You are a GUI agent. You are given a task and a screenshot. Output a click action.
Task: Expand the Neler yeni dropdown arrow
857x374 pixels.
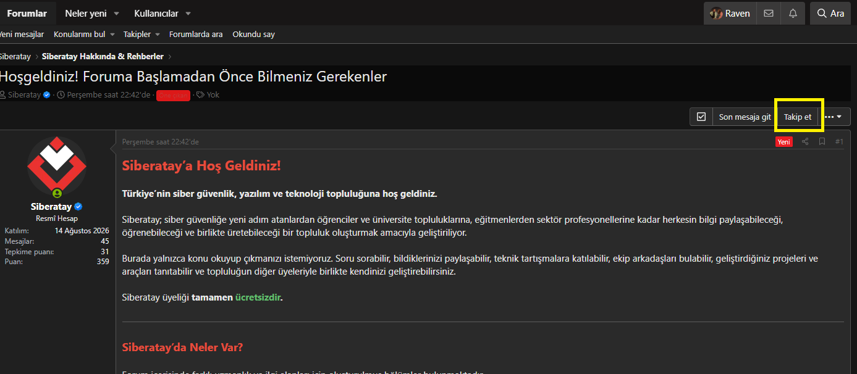click(x=117, y=14)
